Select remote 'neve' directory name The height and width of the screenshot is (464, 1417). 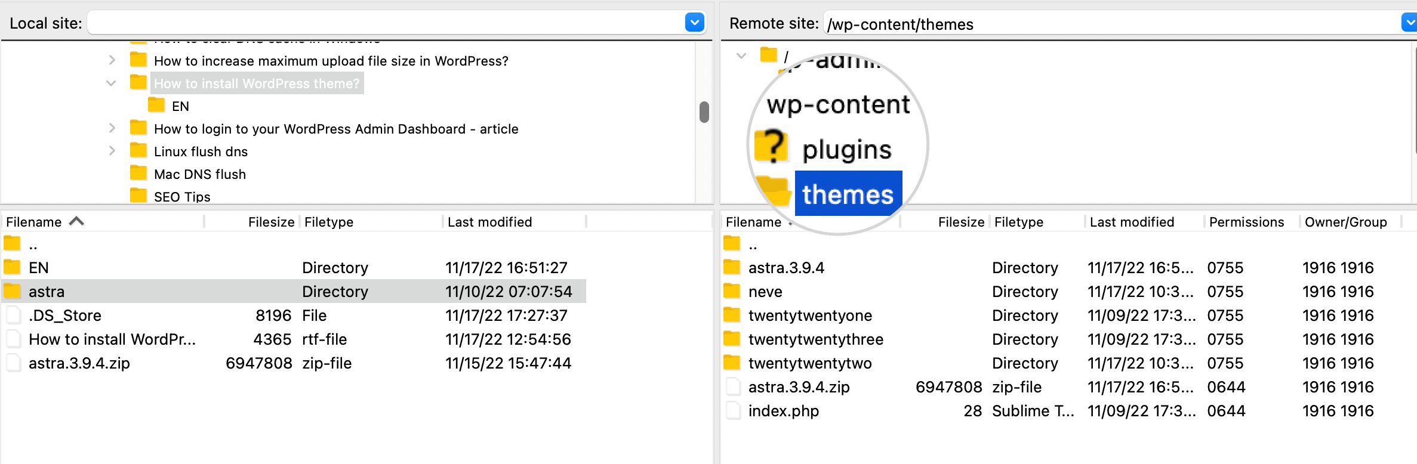click(765, 292)
